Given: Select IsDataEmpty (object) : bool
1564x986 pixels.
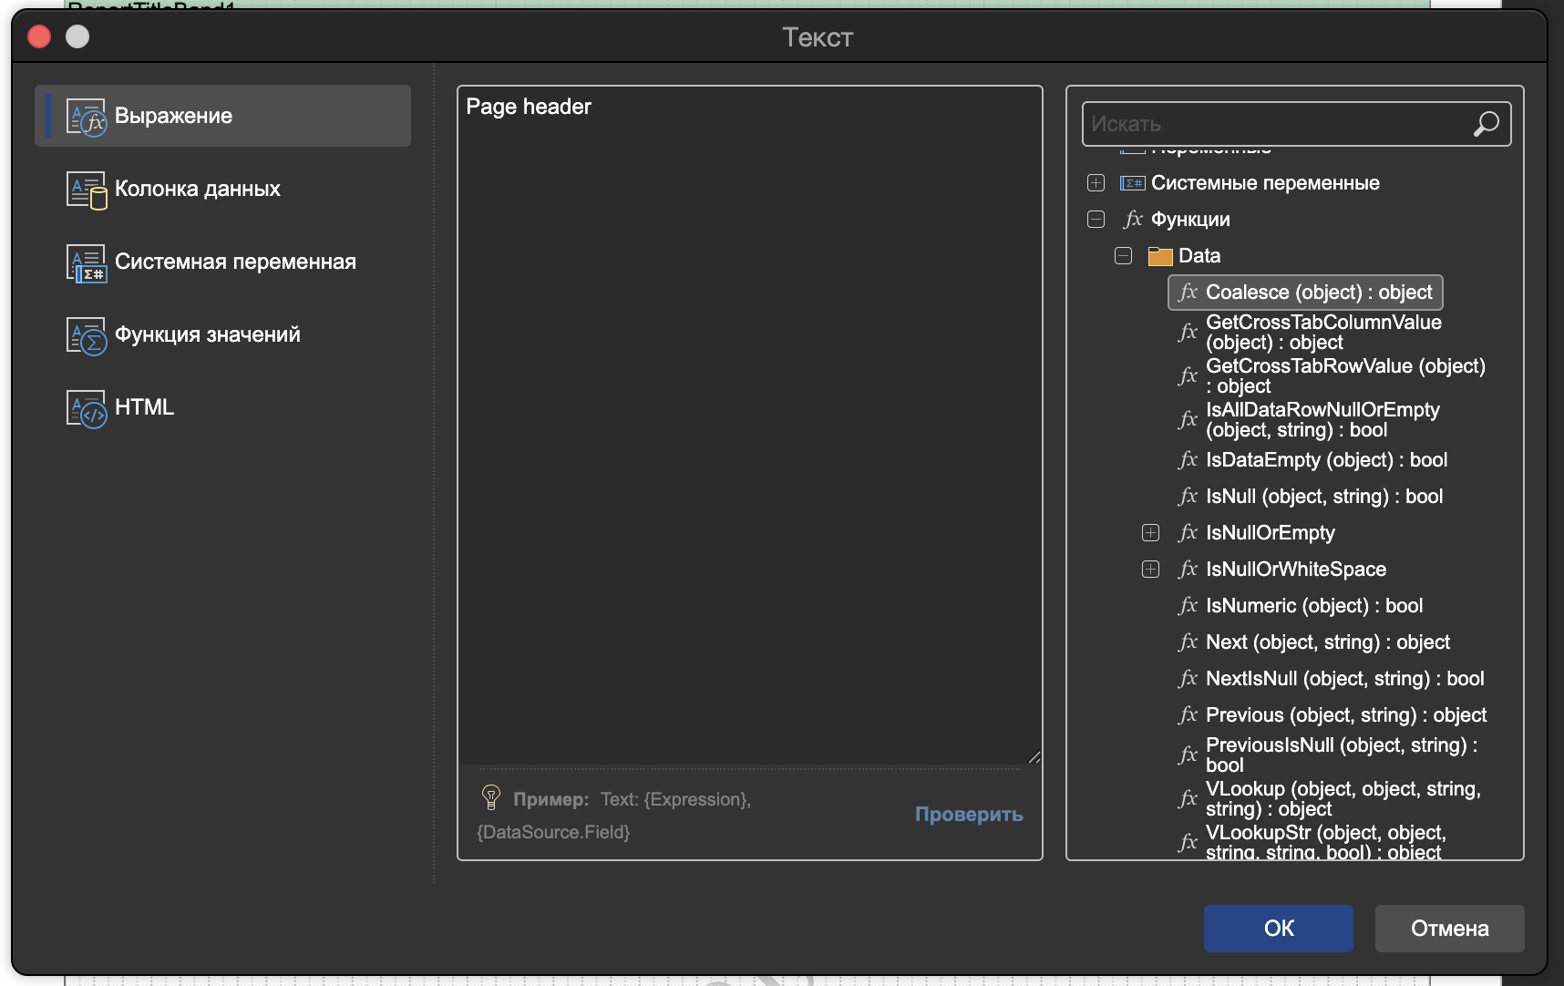Looking at the screenshot, I should (x=1326, y=460).
